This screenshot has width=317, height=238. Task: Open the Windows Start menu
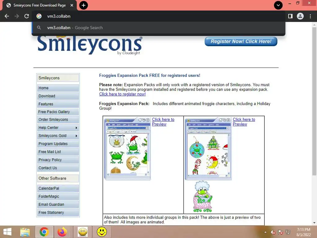tap(7, 232)
